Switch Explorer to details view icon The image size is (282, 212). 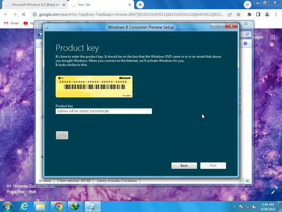[x=242, y=181]
